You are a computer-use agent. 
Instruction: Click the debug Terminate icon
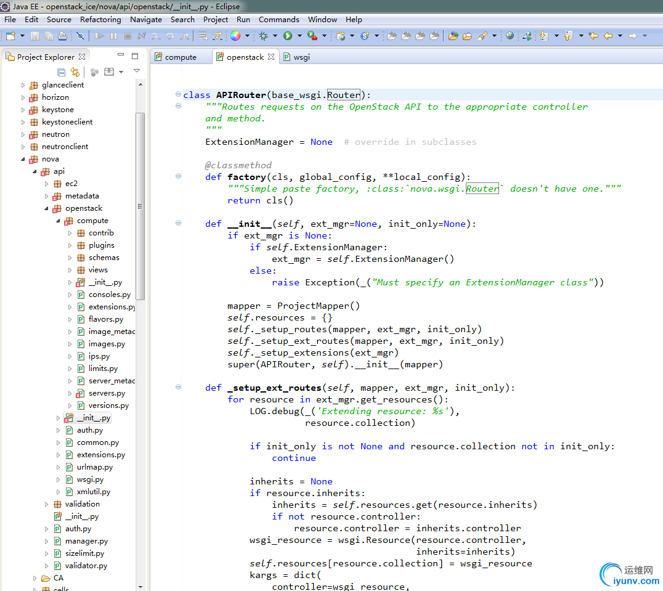pyautogui.click(x=128, y=36)
